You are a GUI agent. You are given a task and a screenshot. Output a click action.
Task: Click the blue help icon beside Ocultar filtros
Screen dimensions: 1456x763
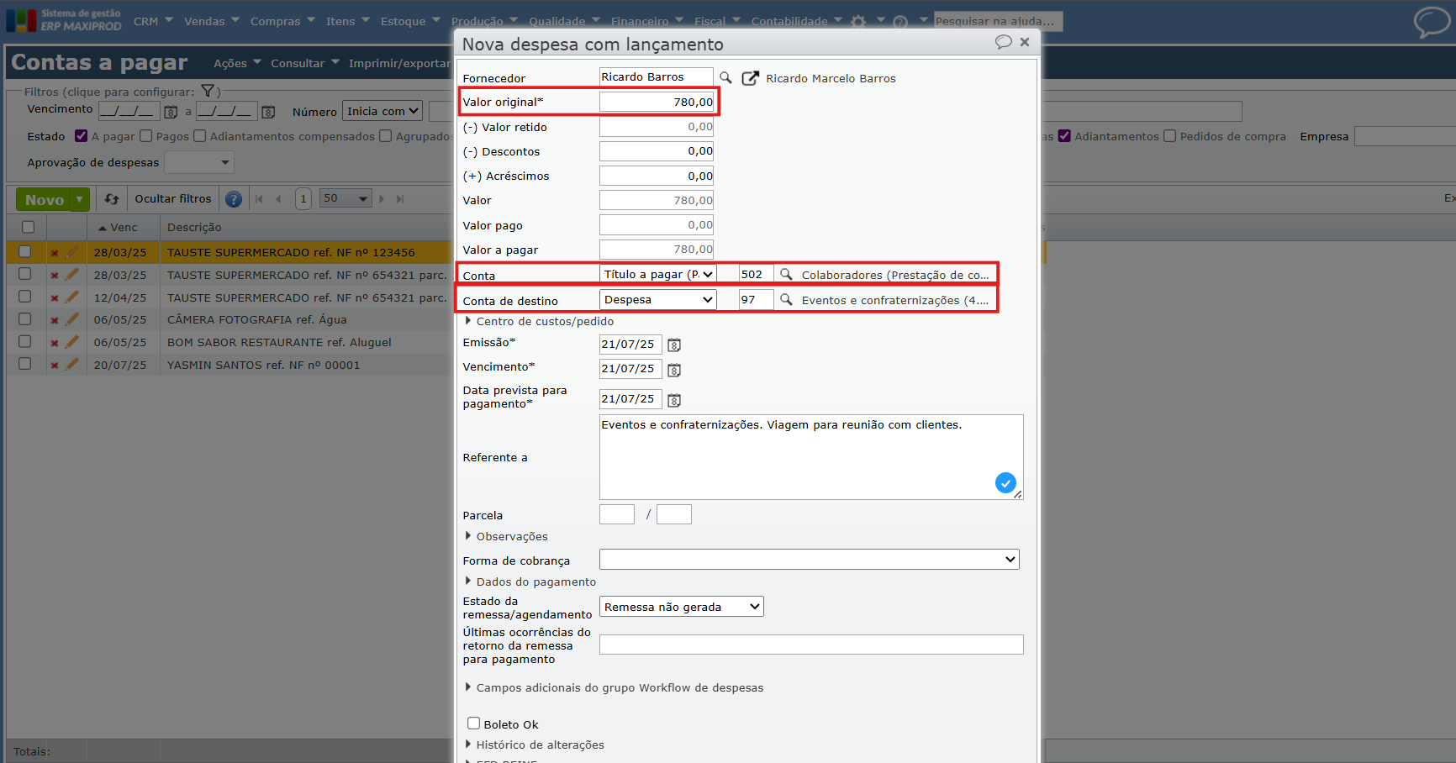(x=234, y=199)
